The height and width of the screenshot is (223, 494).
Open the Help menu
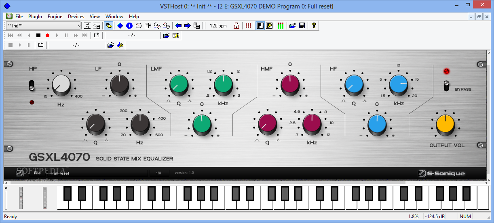click(134, 17)
